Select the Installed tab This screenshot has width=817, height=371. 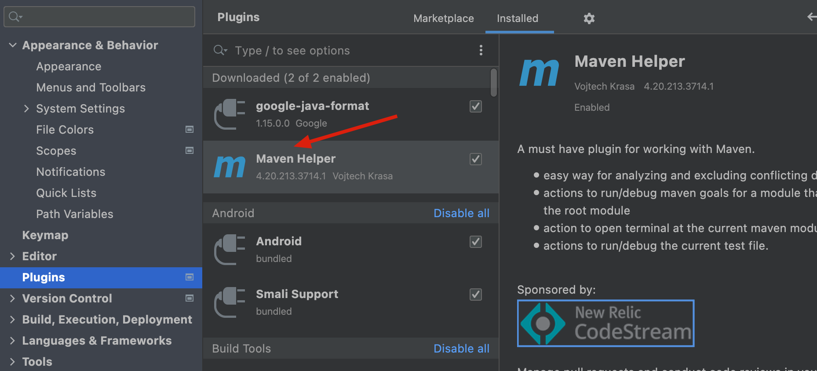tap(518, 18)
